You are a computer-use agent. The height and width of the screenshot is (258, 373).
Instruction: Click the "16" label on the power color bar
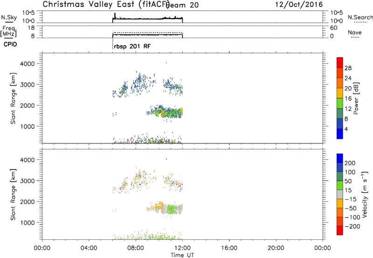click(x=348, y=99)
